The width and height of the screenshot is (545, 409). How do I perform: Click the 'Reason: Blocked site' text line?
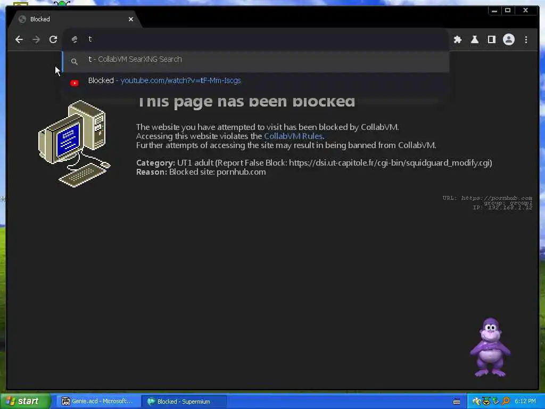[201, 172]
